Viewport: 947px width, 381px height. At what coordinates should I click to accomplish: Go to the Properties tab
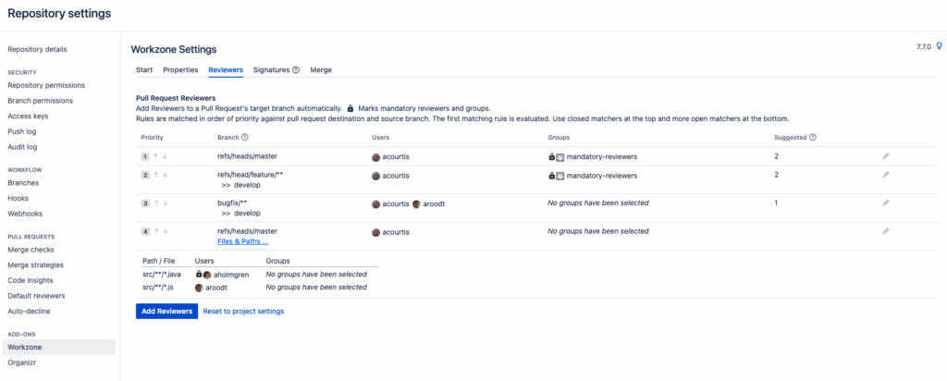(180, 69)
